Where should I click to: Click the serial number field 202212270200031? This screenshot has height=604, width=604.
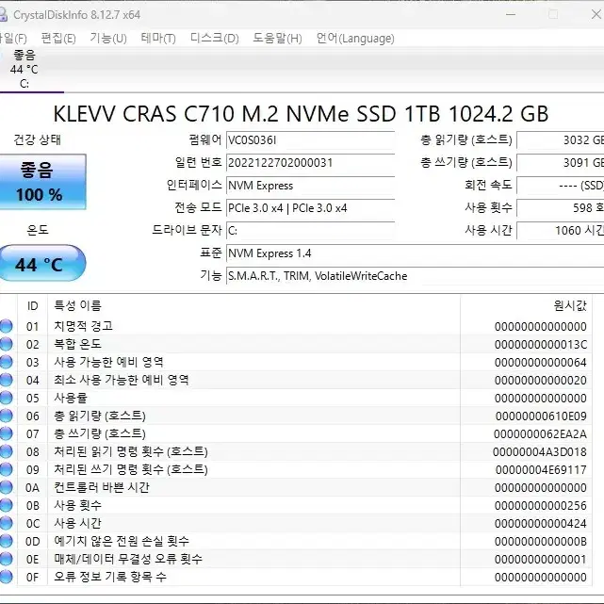click(x=310, y=163)
